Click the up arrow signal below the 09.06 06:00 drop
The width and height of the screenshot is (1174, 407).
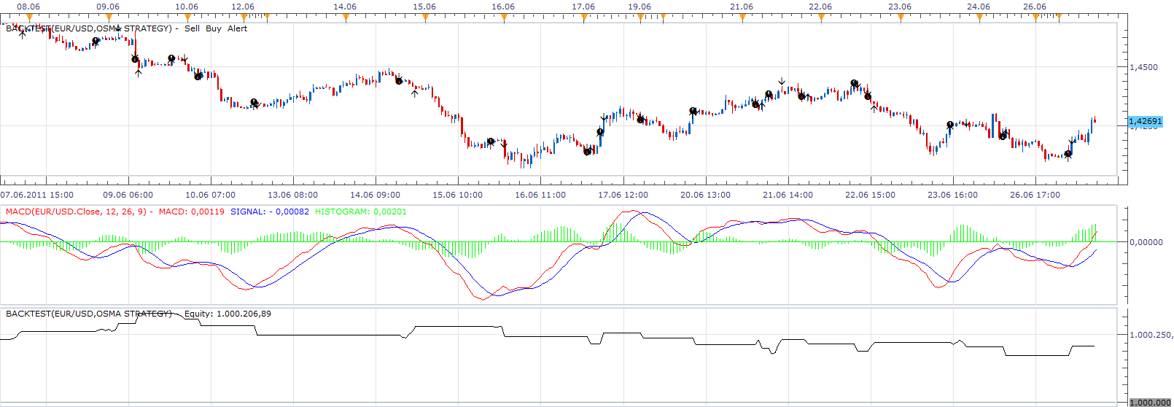coord(139,72)
